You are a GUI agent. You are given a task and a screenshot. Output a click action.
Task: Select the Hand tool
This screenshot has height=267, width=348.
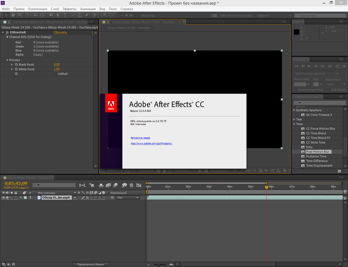click(x=13, y=15)
